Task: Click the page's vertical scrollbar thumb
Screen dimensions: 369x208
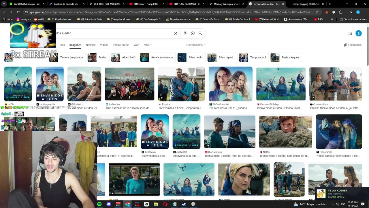Action: [x=368, y=46]
